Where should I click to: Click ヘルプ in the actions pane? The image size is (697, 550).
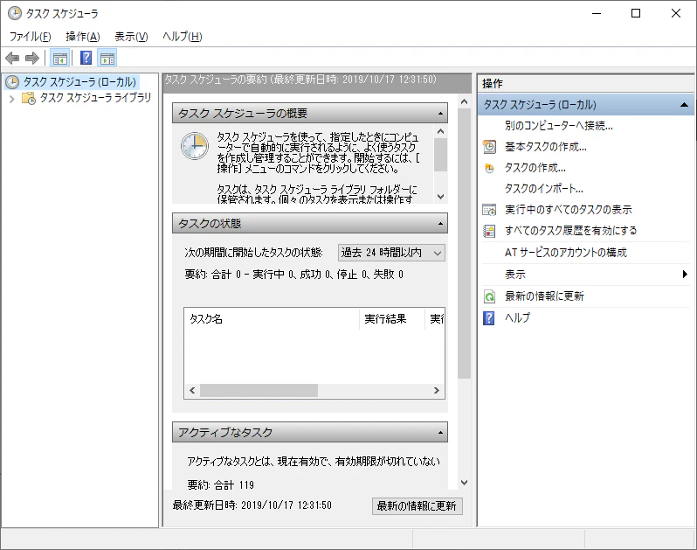tap(517, 318)
